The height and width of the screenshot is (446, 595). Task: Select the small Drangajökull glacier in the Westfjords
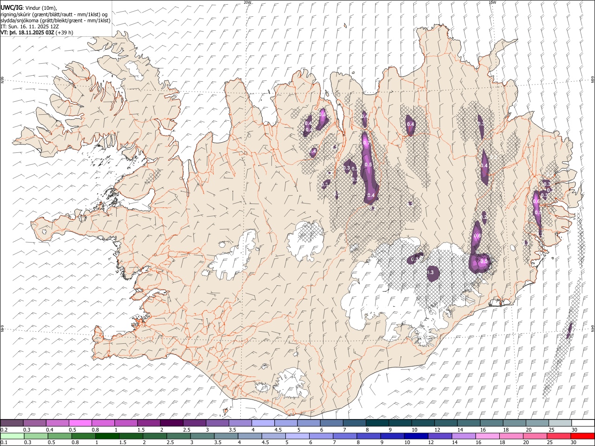(135, 70)
